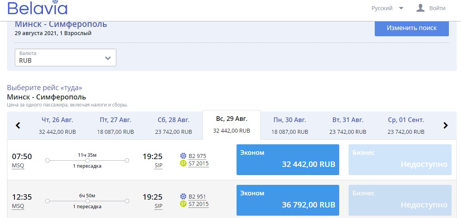Select the Чт, 26 Авг. date tab
461x218 pixels.
pyautogui.click(x=57, y=126)
